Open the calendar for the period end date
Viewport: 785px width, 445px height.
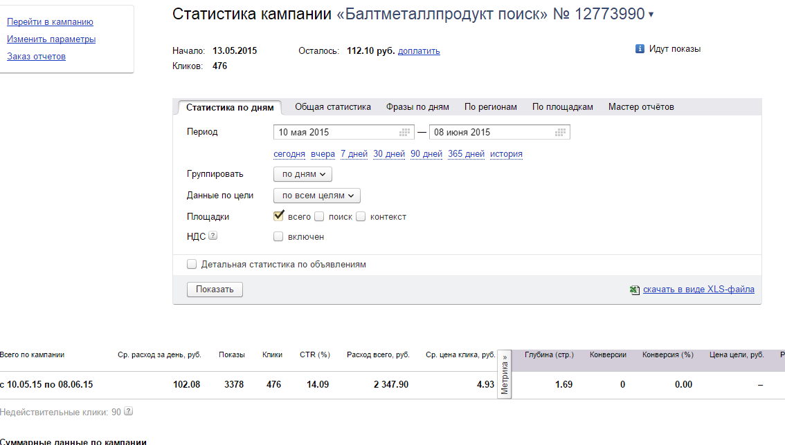pos(559,131)
